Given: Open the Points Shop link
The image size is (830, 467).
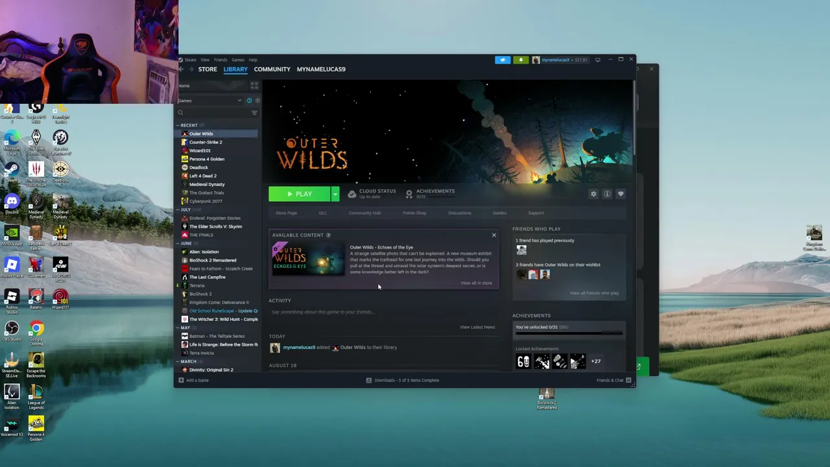Looking at the screenshot, I should pos(414,213).
